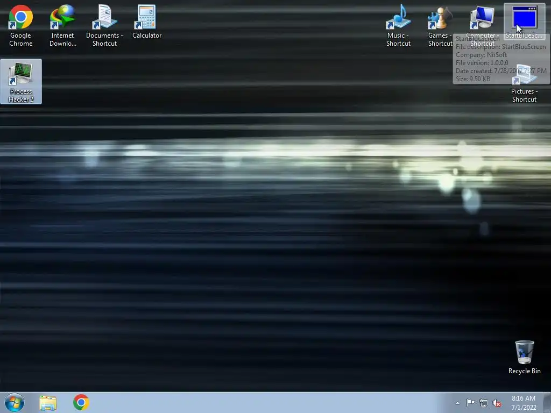Select Internet Download Manager desktop icon

[x=62, y=26]
